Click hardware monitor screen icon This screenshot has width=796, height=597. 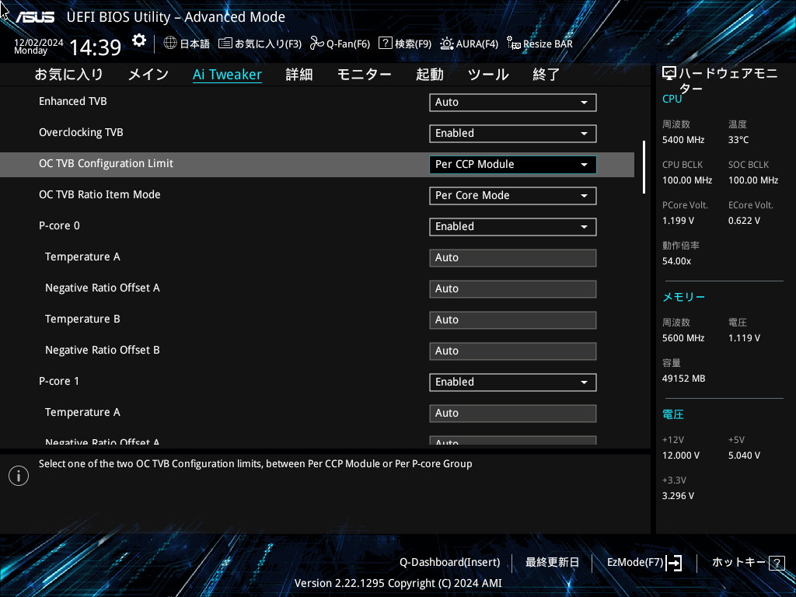669,74
